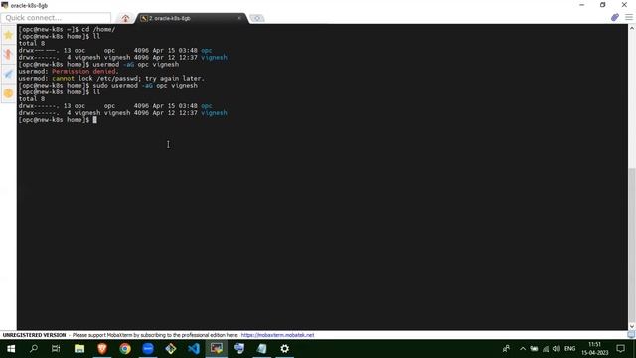Screen dimensions: 636x358
Task: Click the 'sudo usermod -aG opc vignesh' line
Action: tap(108, 86)
